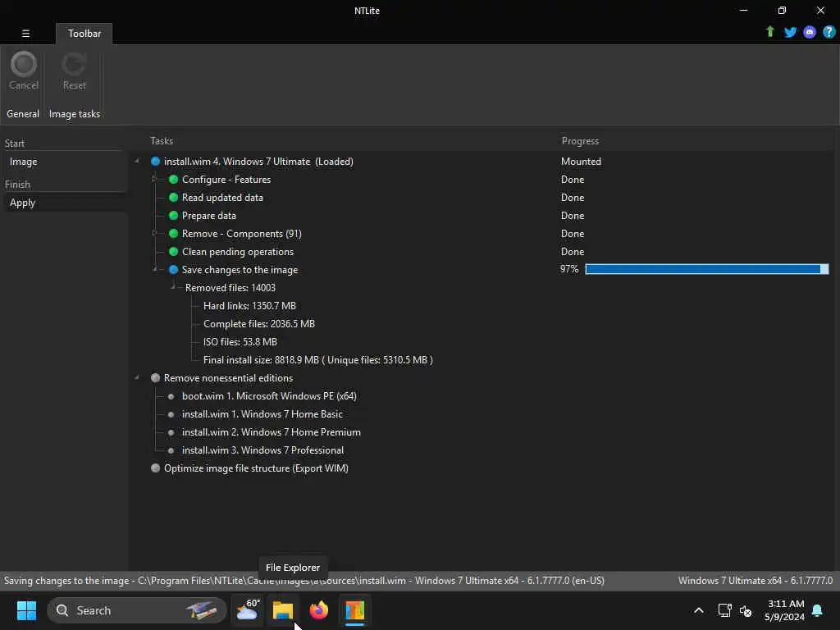Open the clock showing 3:11 AM

[x=784, y=610]
